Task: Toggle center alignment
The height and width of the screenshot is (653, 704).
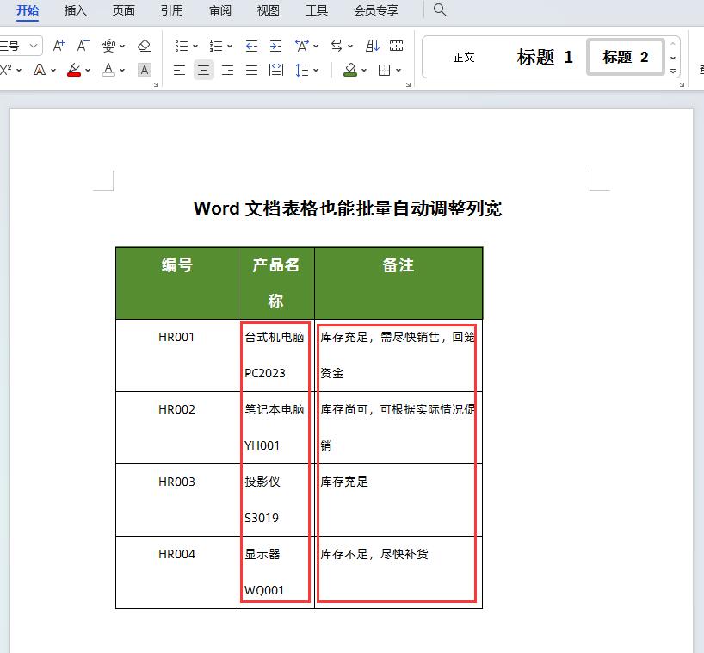Action: 204,70
